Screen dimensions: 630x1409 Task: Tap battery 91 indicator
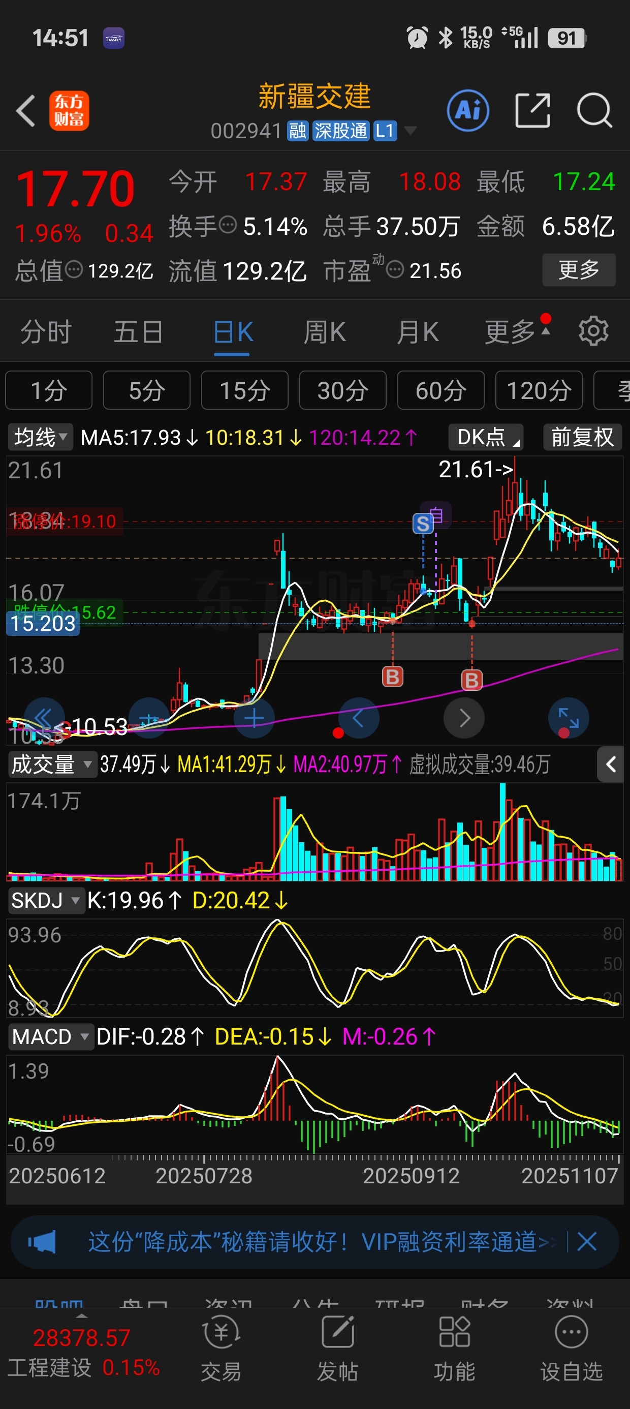pyautogui.click(x=567, y=38)
